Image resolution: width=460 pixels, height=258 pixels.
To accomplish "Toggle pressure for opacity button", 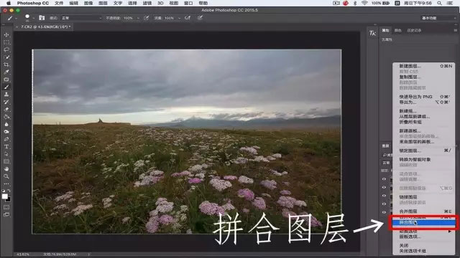I will pyautogui.click(x=146, y=18).
